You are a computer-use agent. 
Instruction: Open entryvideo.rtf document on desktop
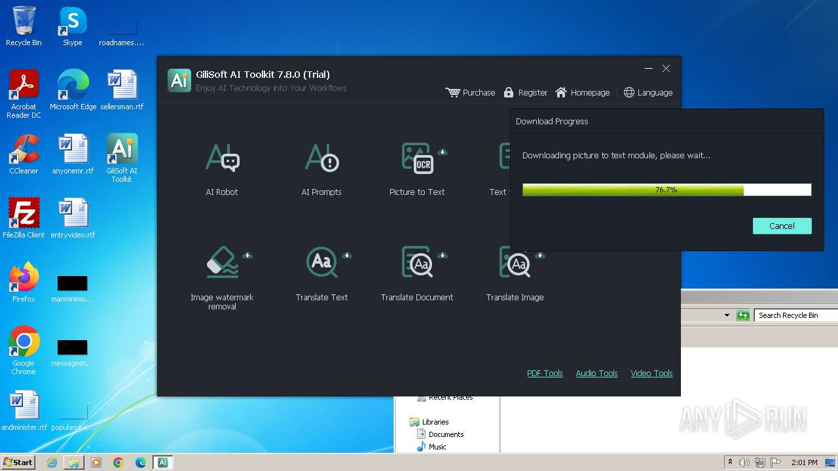tap(73, 218)
